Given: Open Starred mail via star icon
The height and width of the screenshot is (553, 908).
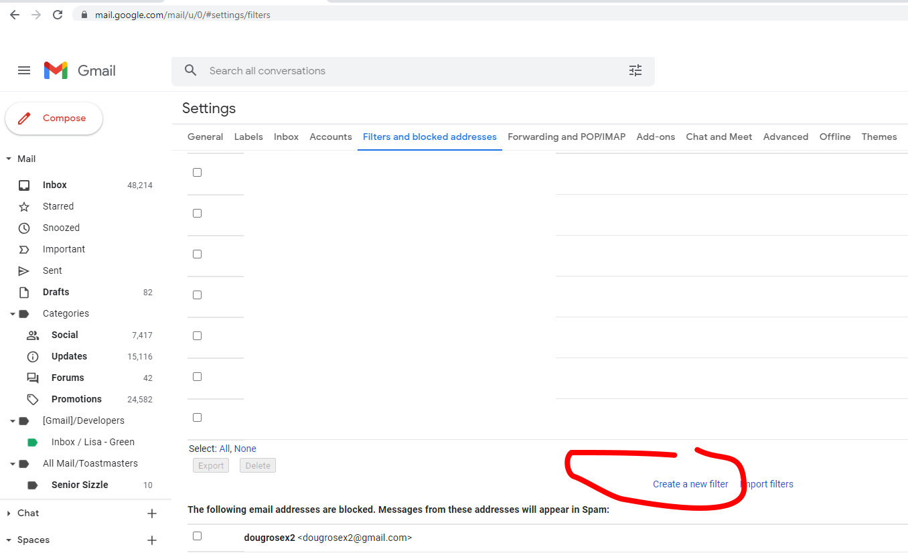Looking at the screenshot, I should click(x=24, y=206).
